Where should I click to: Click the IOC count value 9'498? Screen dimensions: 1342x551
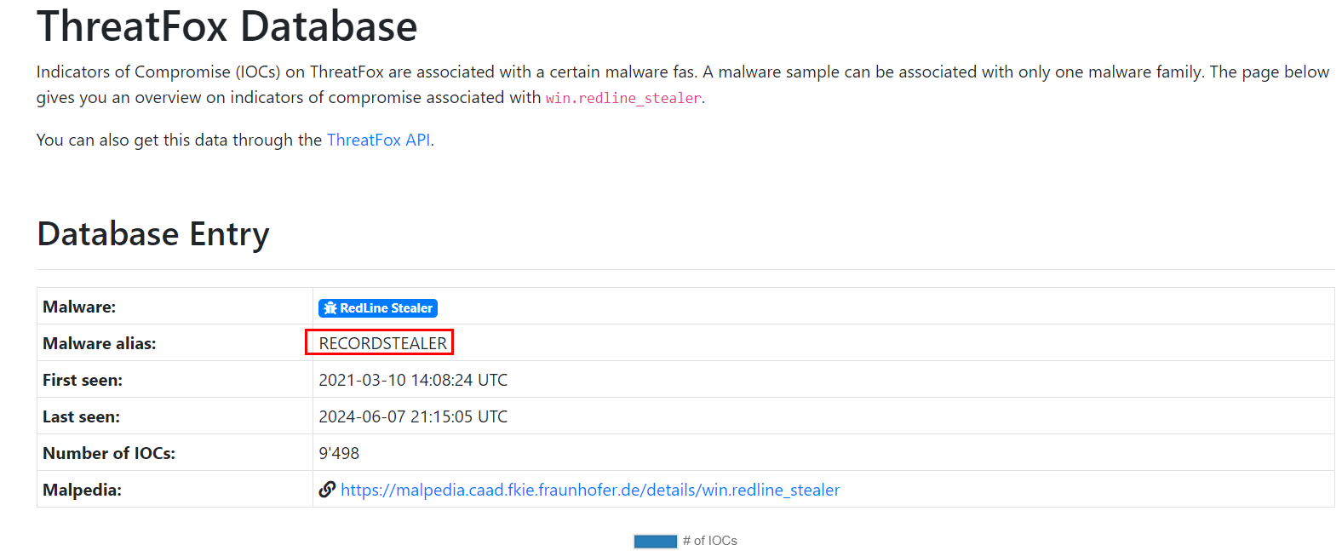[x=339, y=454]
